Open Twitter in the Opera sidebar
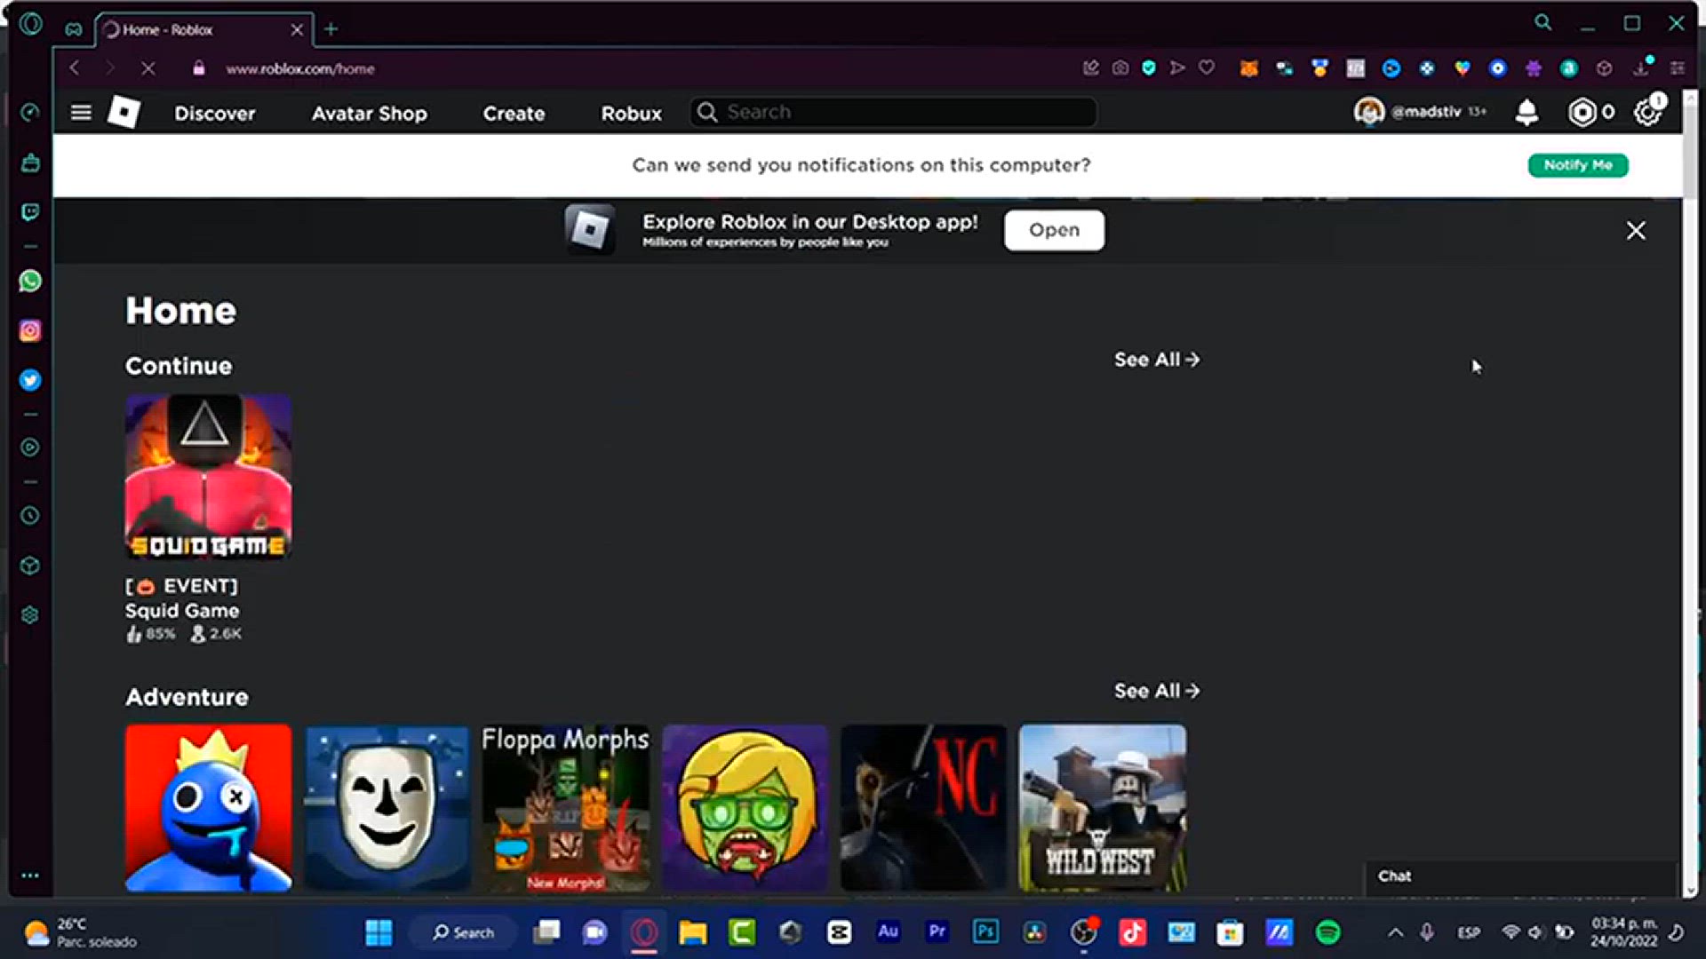The height and width of the screenshot is (959, 1706). (x=30, y=381)
